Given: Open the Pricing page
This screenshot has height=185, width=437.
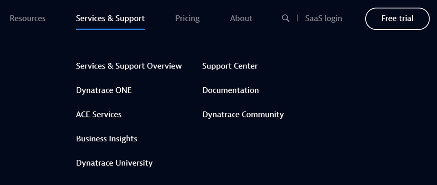Looking at the screenshot, I should click(x=187, y=18).
